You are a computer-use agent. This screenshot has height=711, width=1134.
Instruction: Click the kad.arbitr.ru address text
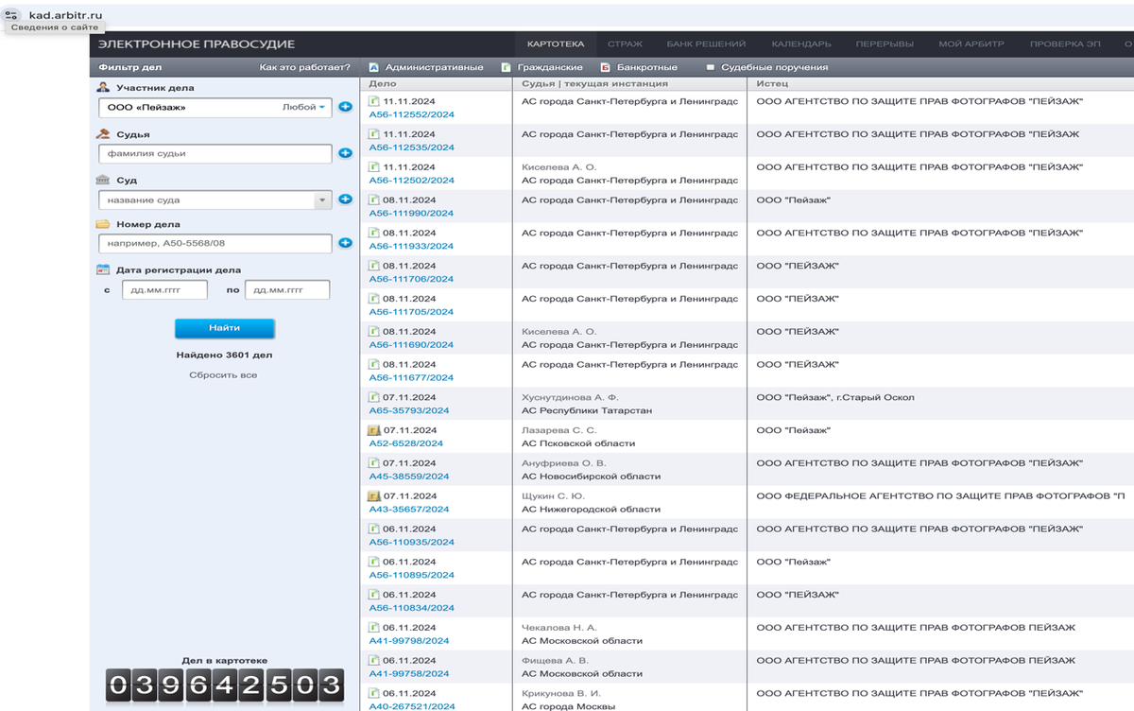66,16
